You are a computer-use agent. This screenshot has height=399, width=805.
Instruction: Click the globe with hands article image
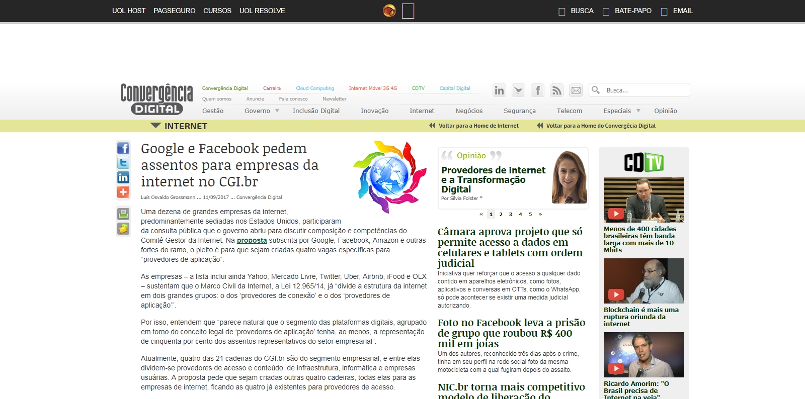coord(390,177)
